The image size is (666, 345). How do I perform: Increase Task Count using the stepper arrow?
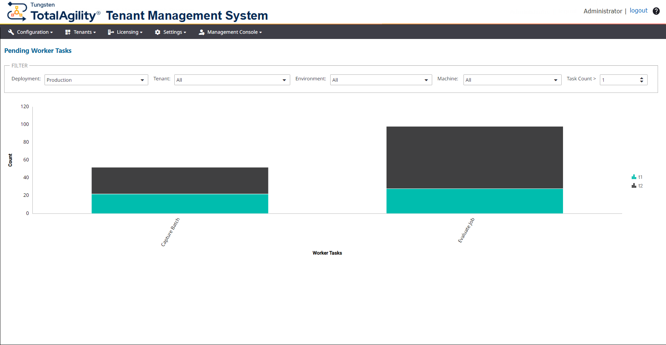click(641, 78)
